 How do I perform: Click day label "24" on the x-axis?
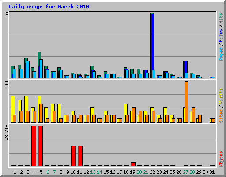click(x=166, y=172)
